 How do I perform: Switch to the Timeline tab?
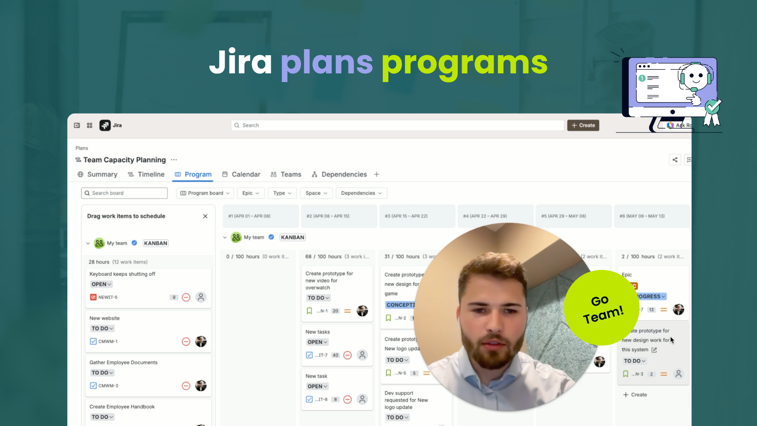pos(146,174)
